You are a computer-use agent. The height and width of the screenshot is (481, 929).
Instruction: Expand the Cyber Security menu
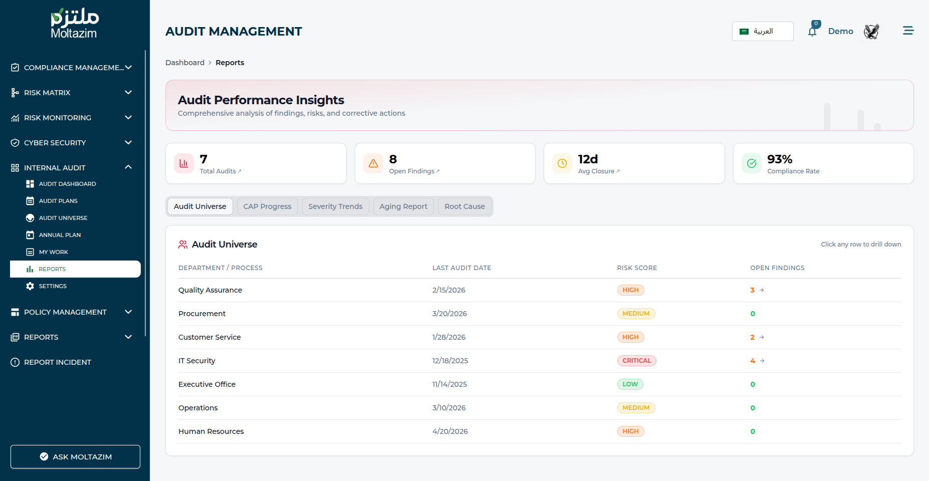[72, 143]
